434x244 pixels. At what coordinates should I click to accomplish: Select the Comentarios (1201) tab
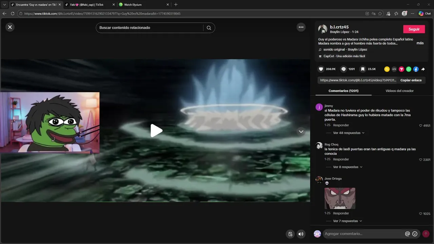[x=343, y=91]
